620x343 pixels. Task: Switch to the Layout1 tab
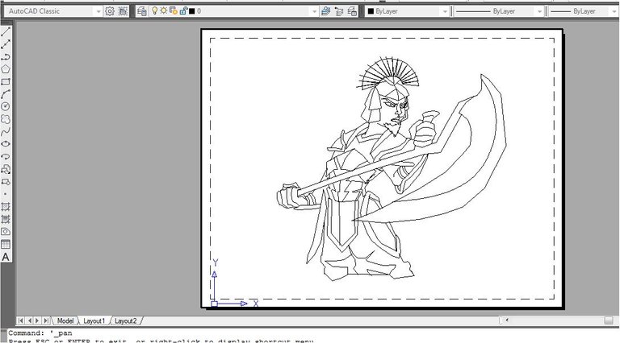94,321
